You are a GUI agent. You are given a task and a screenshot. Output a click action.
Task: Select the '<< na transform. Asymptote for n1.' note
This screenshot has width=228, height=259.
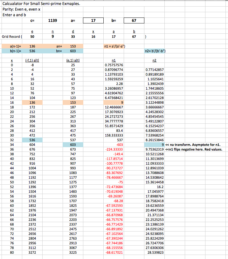(x=193, y=145)
